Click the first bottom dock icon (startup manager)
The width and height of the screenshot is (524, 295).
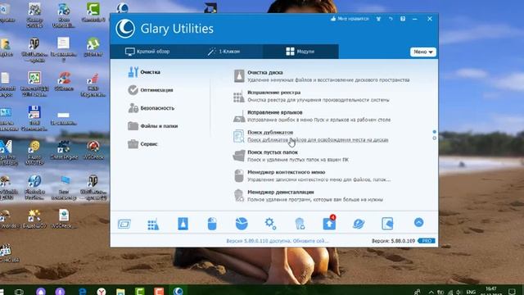tap(124, 224)
